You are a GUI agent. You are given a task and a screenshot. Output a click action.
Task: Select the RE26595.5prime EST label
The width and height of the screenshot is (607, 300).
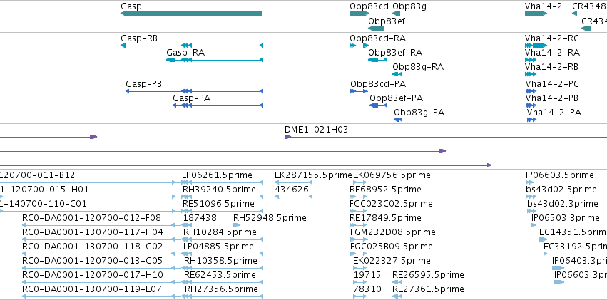tap(428, 275)
